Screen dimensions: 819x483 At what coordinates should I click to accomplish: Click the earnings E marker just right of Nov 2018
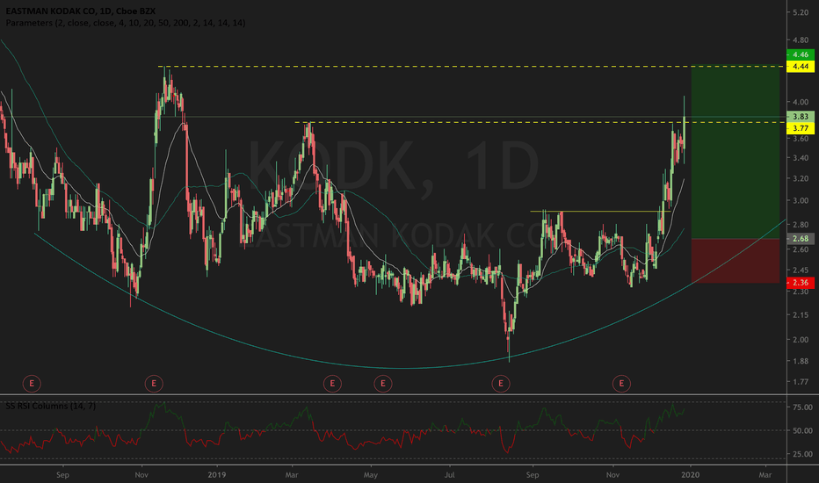154,384
